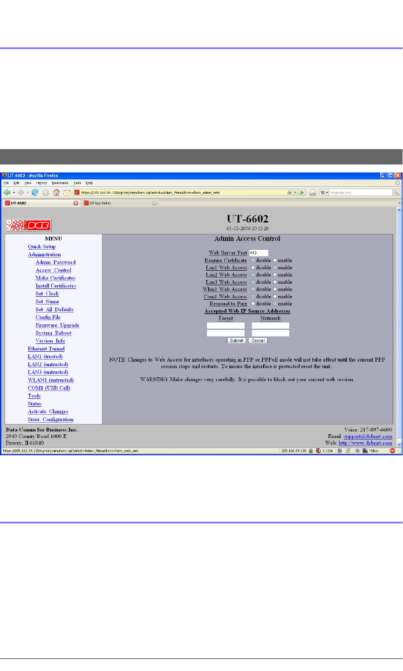This screenshot has height=671, width=403.
Task: Reload the page with the refresh icon
Action: coord(35,192)
